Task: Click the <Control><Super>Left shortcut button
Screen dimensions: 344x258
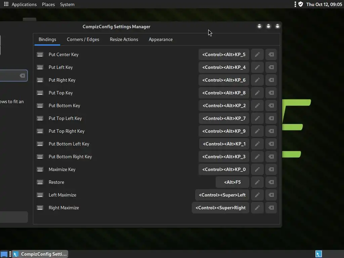Action: (x=222, y=195)
